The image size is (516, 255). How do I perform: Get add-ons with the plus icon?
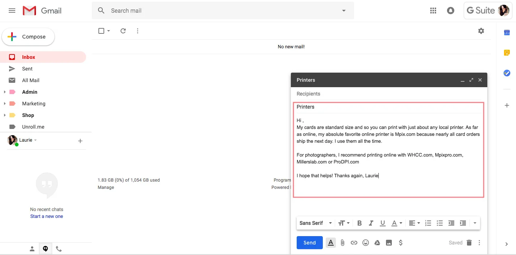[507, 105]
